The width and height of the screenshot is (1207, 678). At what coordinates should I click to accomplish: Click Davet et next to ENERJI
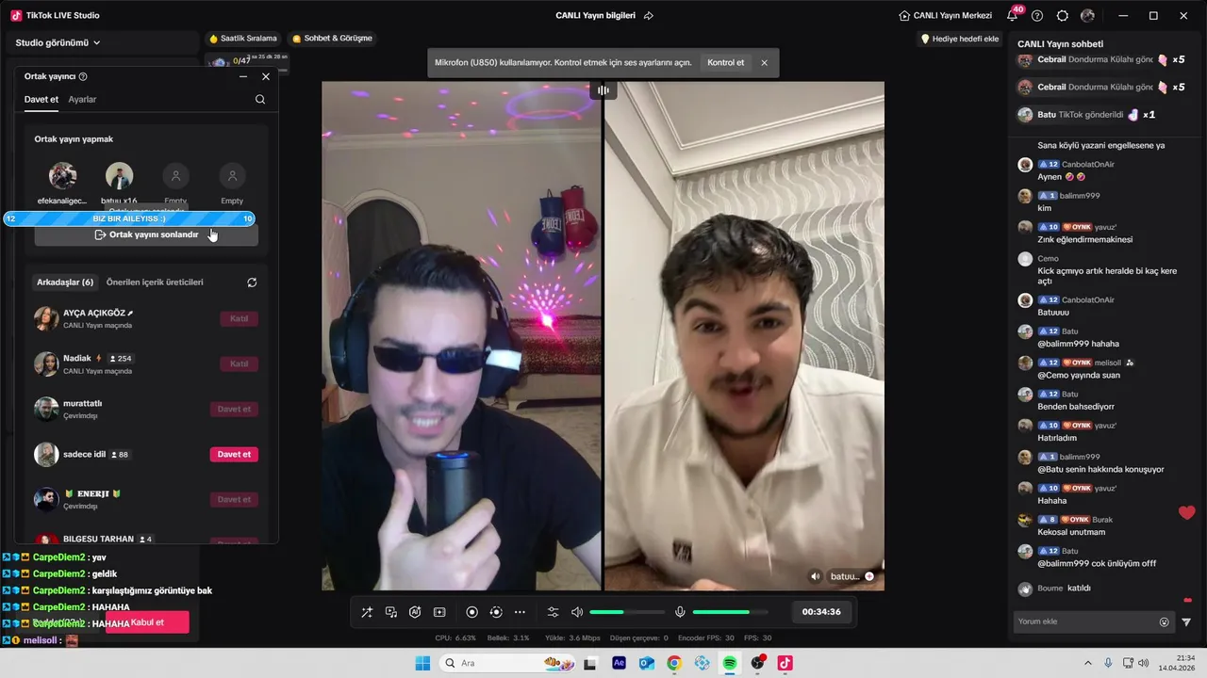tap(234, 499)
